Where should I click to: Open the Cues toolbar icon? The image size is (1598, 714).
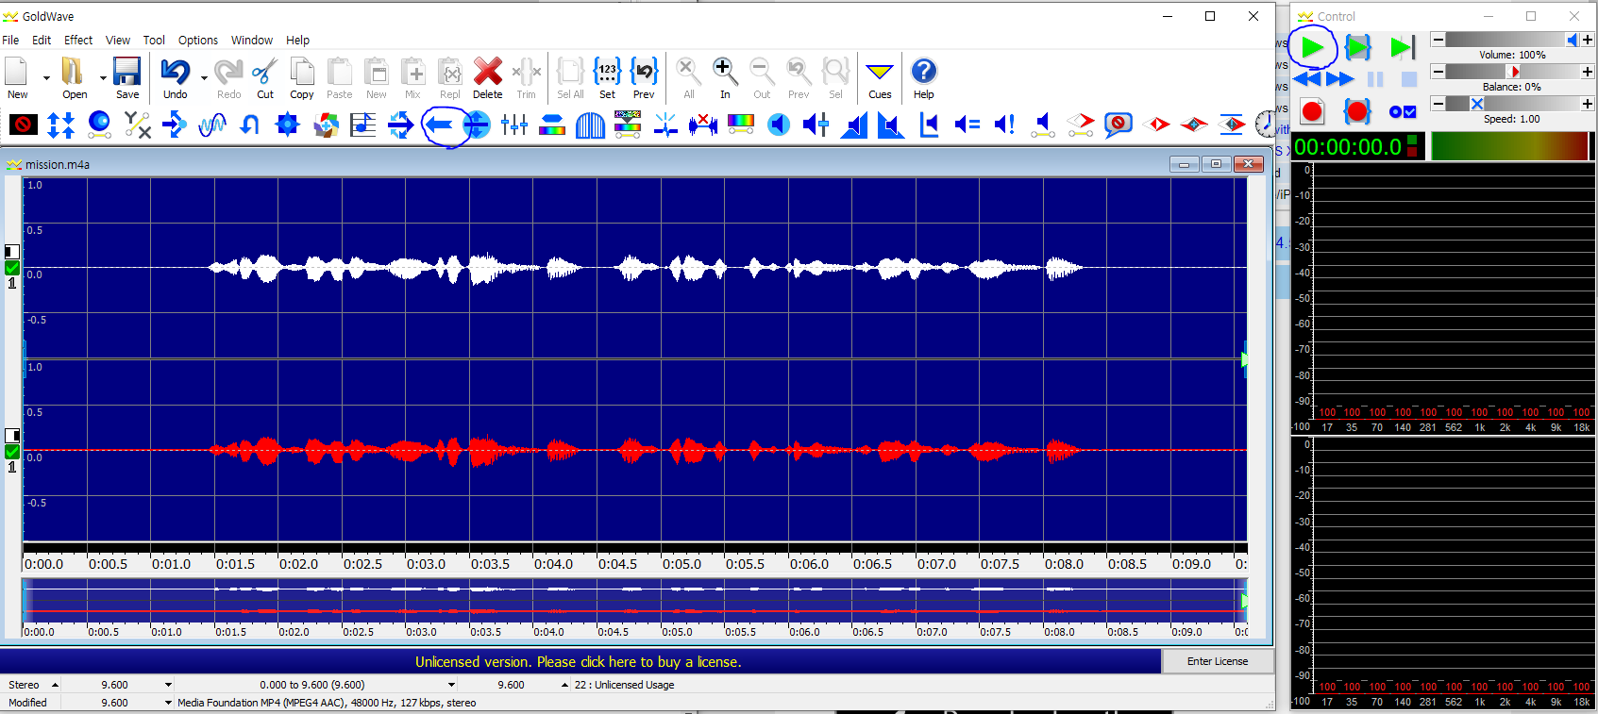click(880, 77)
